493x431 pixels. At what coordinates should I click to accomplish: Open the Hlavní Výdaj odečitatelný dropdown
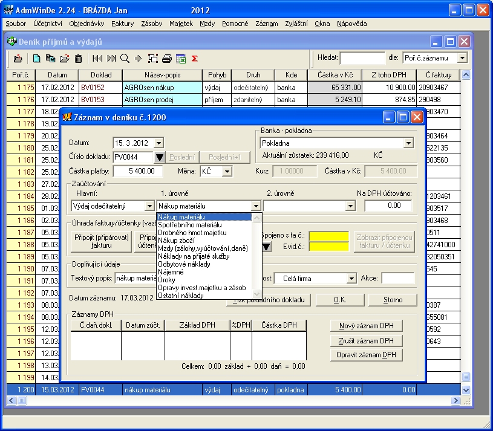(x=149, y=206)
